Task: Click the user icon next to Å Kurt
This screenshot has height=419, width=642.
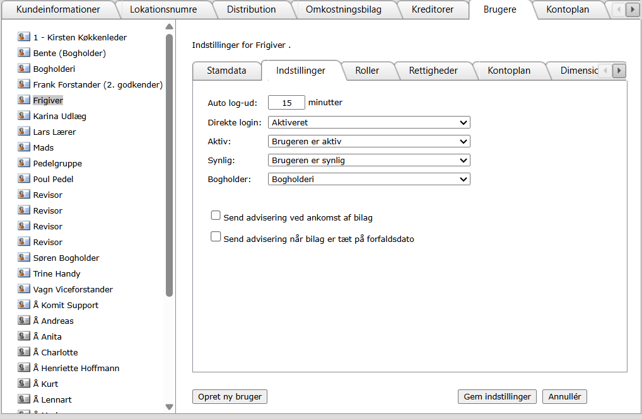Action: (x=24, y=384)
